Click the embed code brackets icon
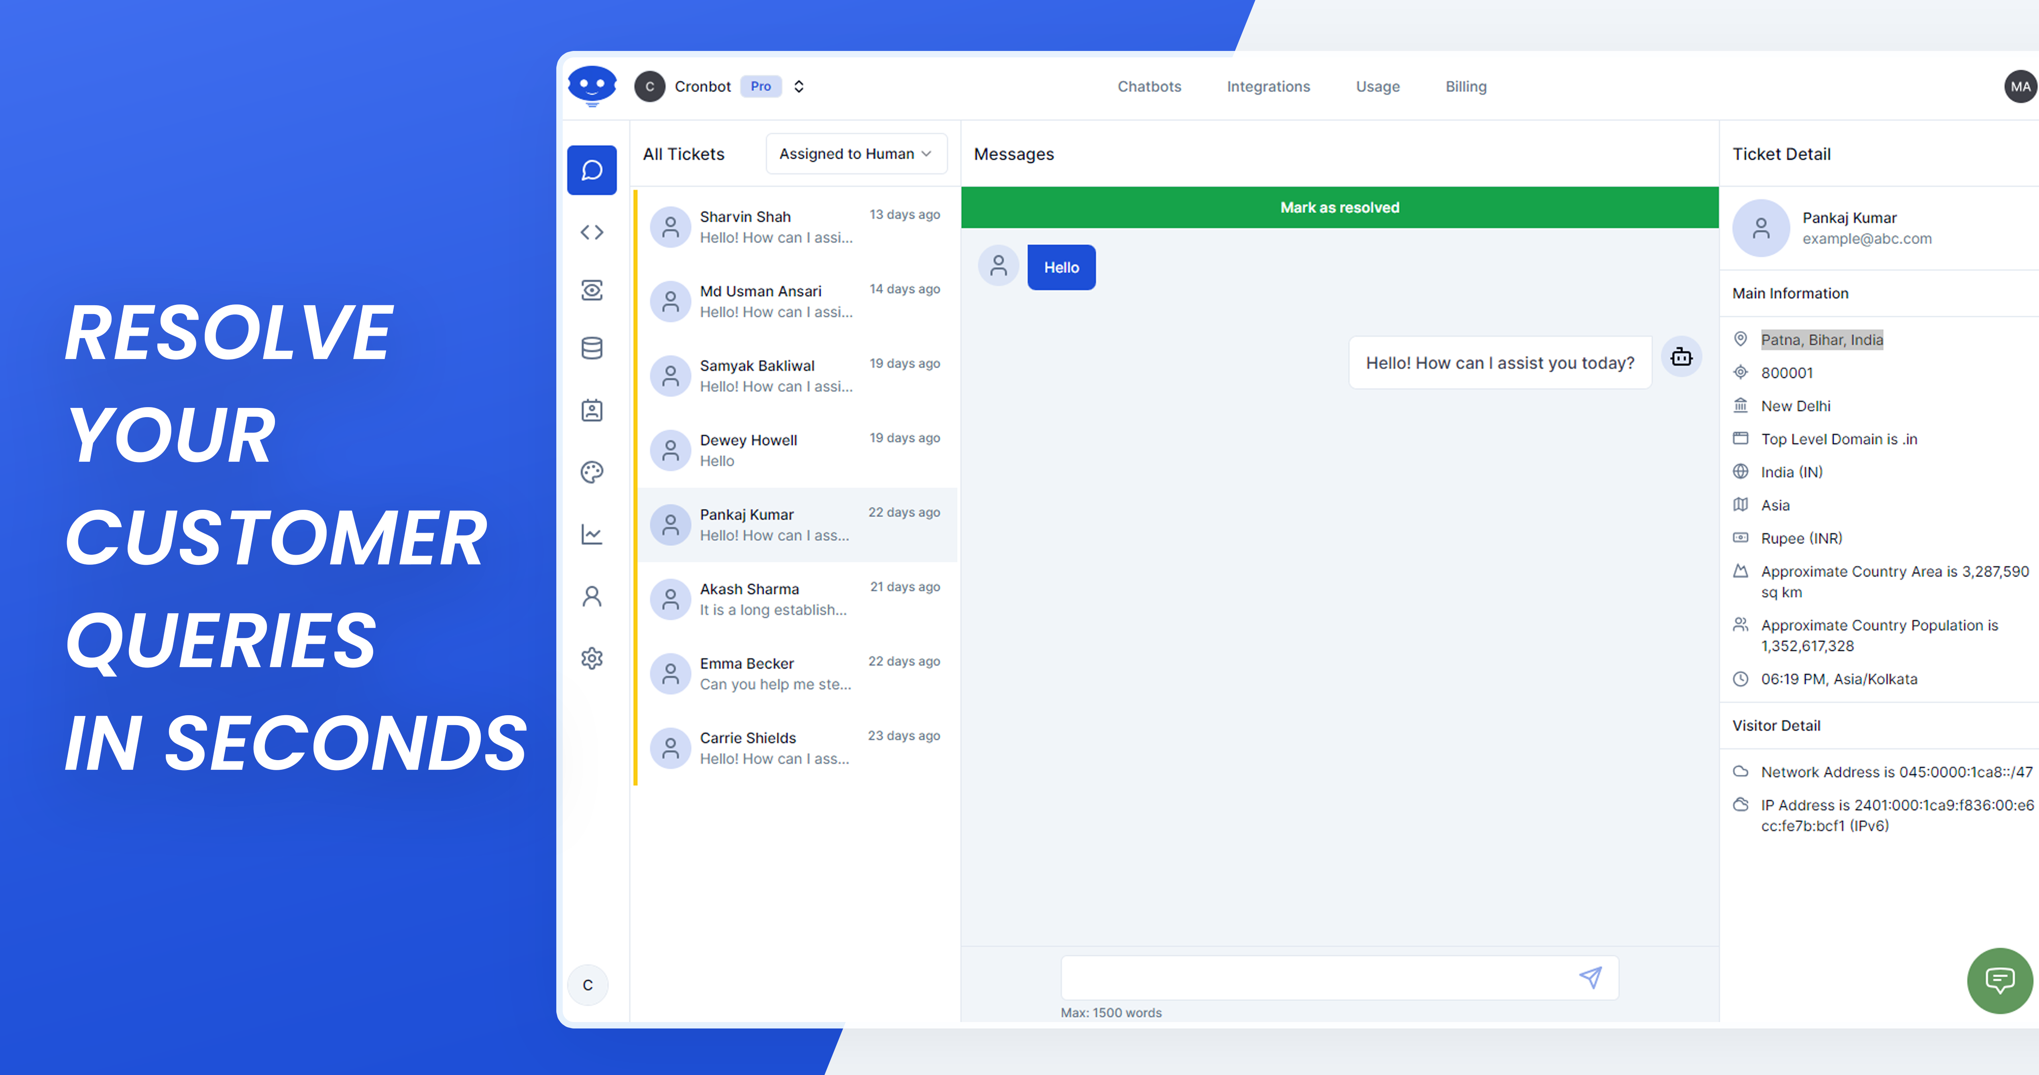The width and height of the screenshot is (2039, 1075). [x=591, y=232]
